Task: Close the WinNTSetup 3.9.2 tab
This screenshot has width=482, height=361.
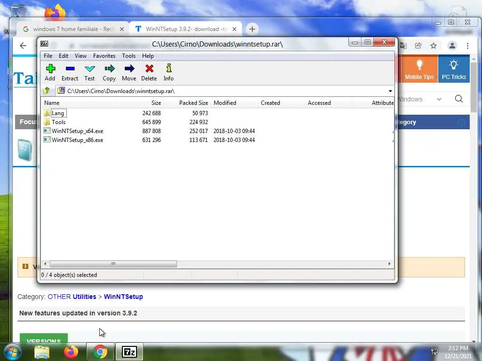Action: [x=234, y=29]
